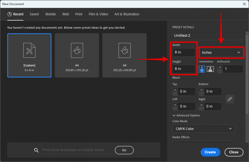Select the [Custom] 8 x 8 in preset

coord(29,56)
